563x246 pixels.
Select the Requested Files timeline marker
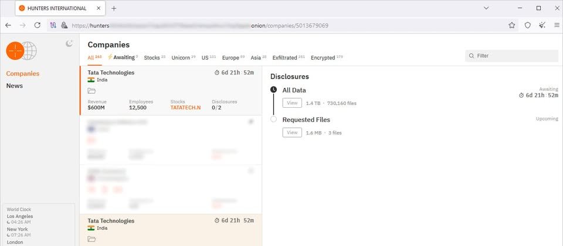273,119
